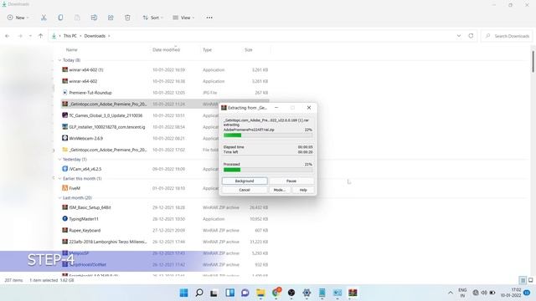Viewport: 536px width, 301px height.
Task: Open address bar history dropdown
Action: [459, 36]
